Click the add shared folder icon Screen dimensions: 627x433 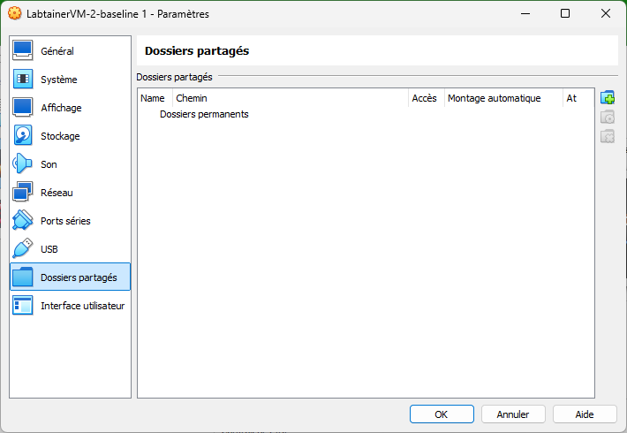click(607, 98)
